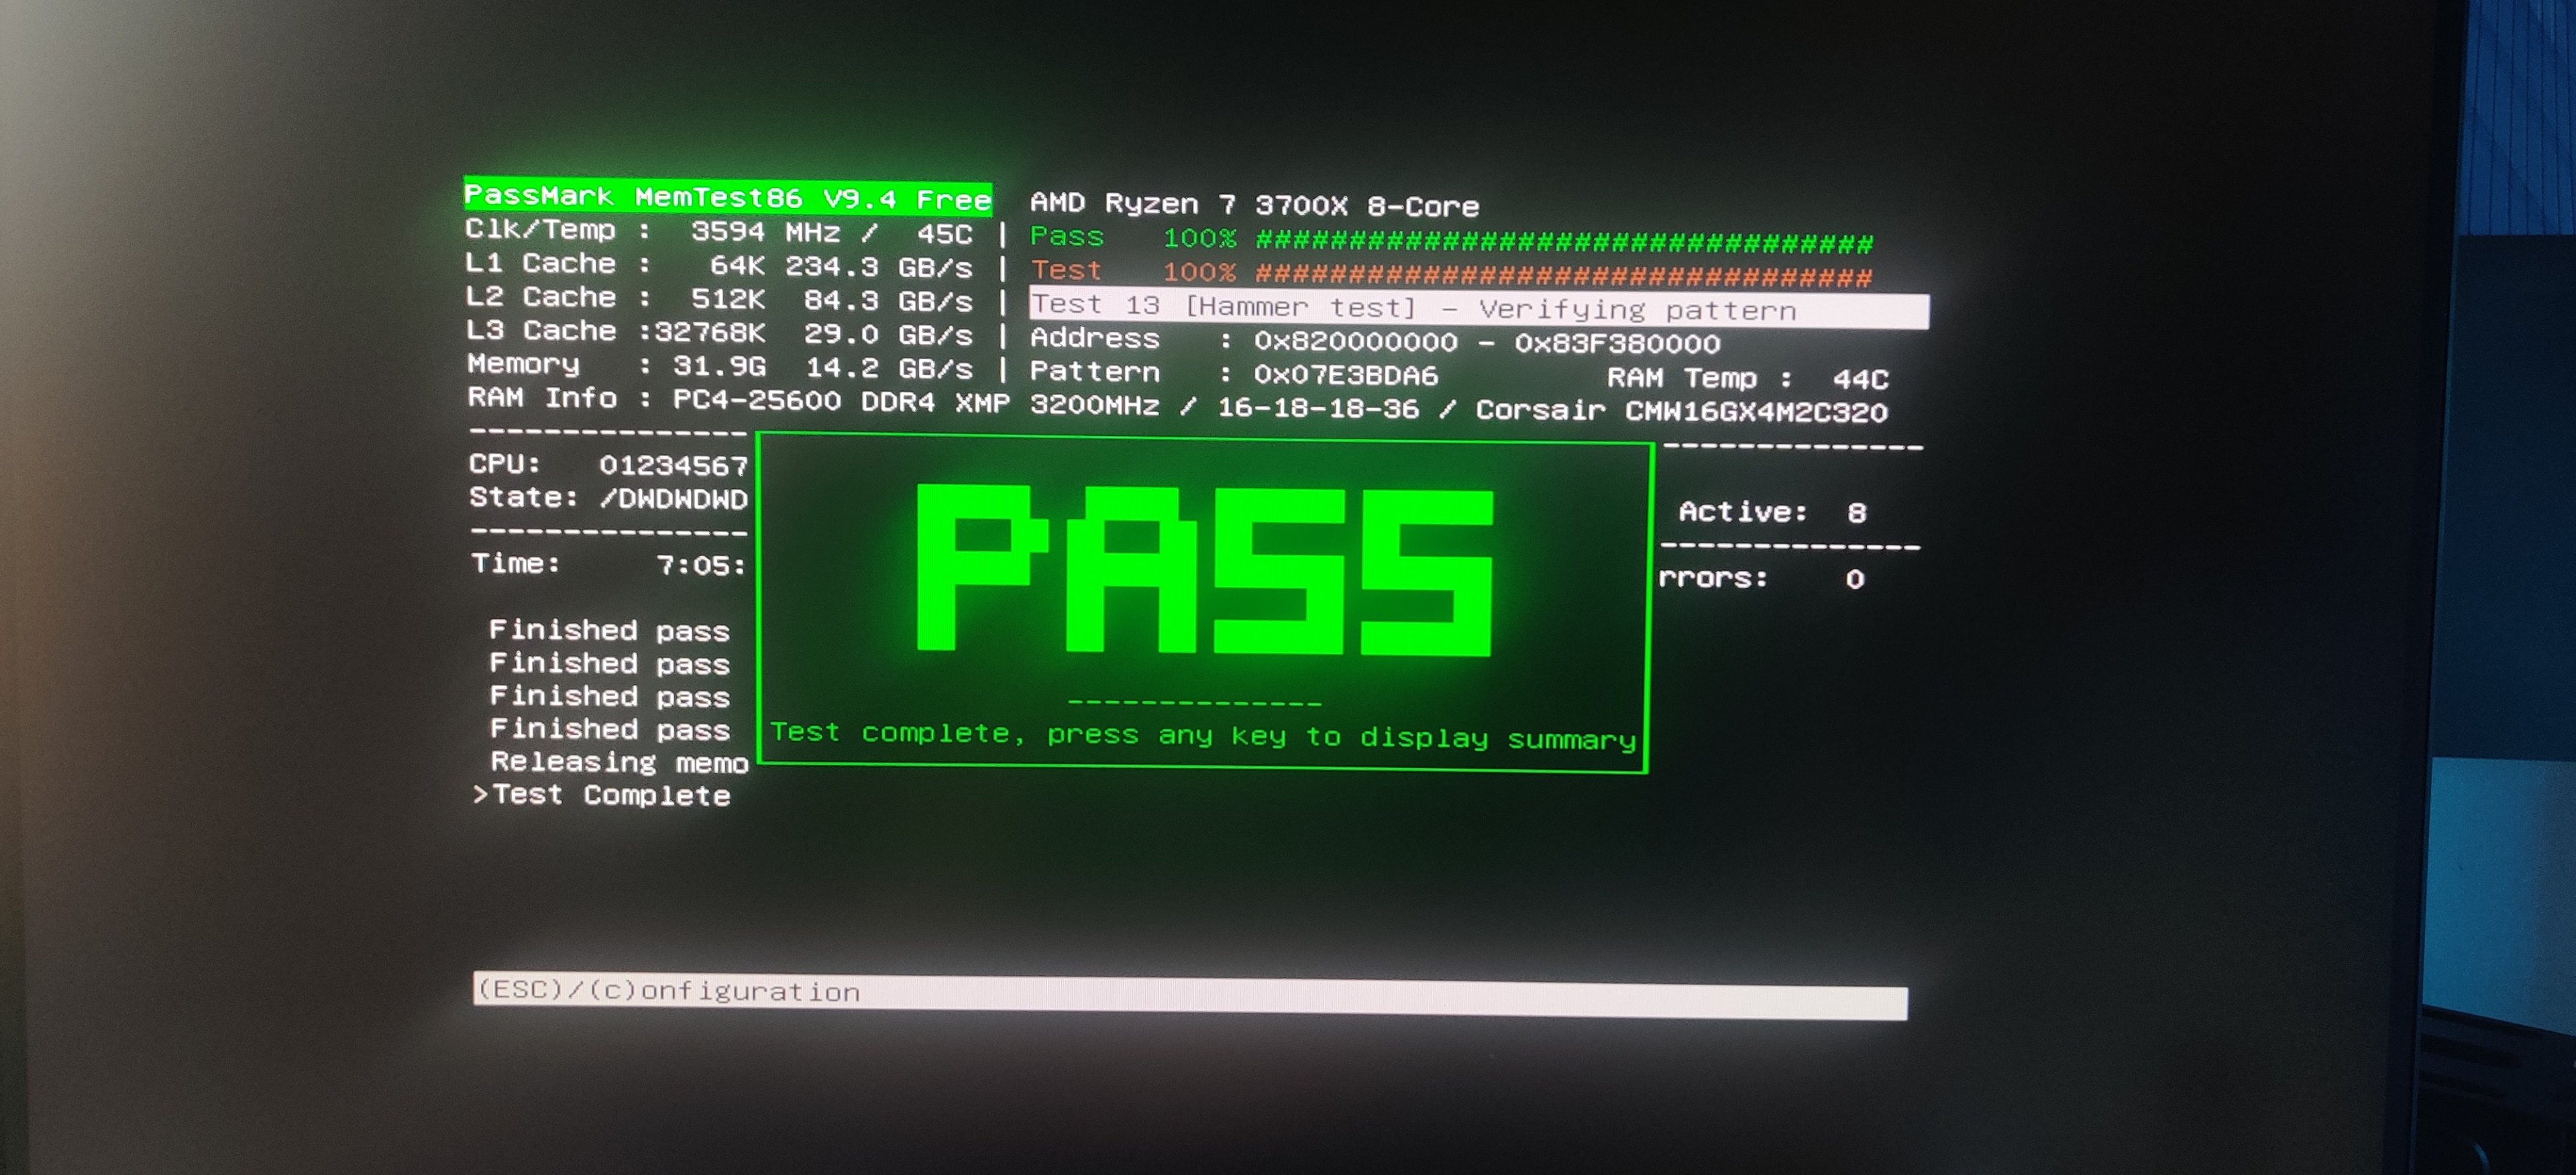Click the RAM Temp 44C reading

click(x=1746, y=379)
